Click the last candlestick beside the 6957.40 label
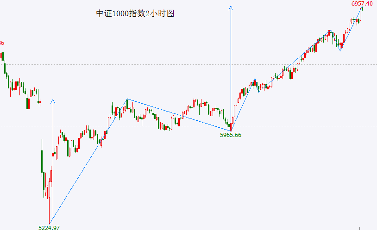 [x=361, y=9]
